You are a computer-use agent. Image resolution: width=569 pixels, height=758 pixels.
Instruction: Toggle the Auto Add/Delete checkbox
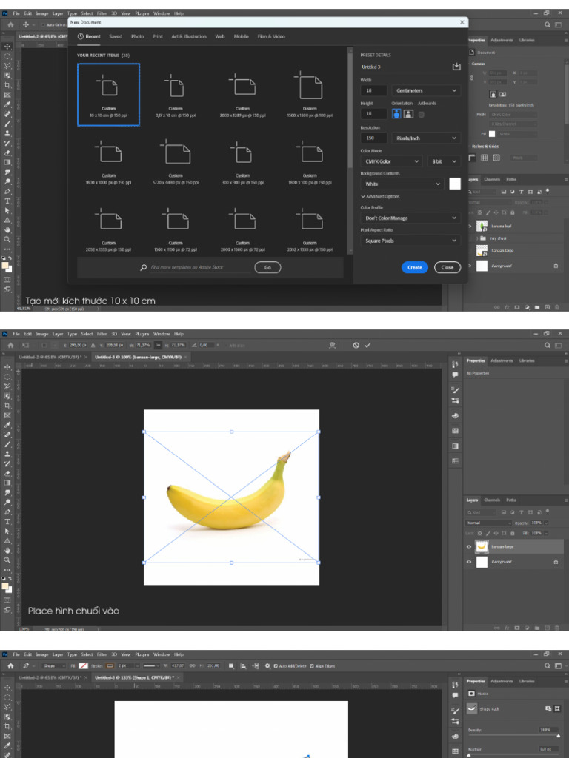(276, 666)
